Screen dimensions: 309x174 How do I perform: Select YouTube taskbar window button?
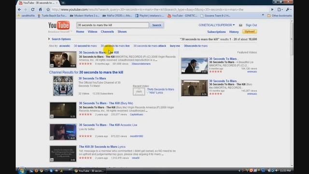coord(89,171)
